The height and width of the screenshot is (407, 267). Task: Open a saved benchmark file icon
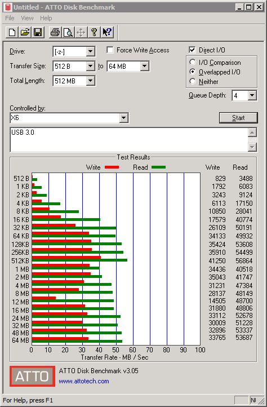click(25, 33)
